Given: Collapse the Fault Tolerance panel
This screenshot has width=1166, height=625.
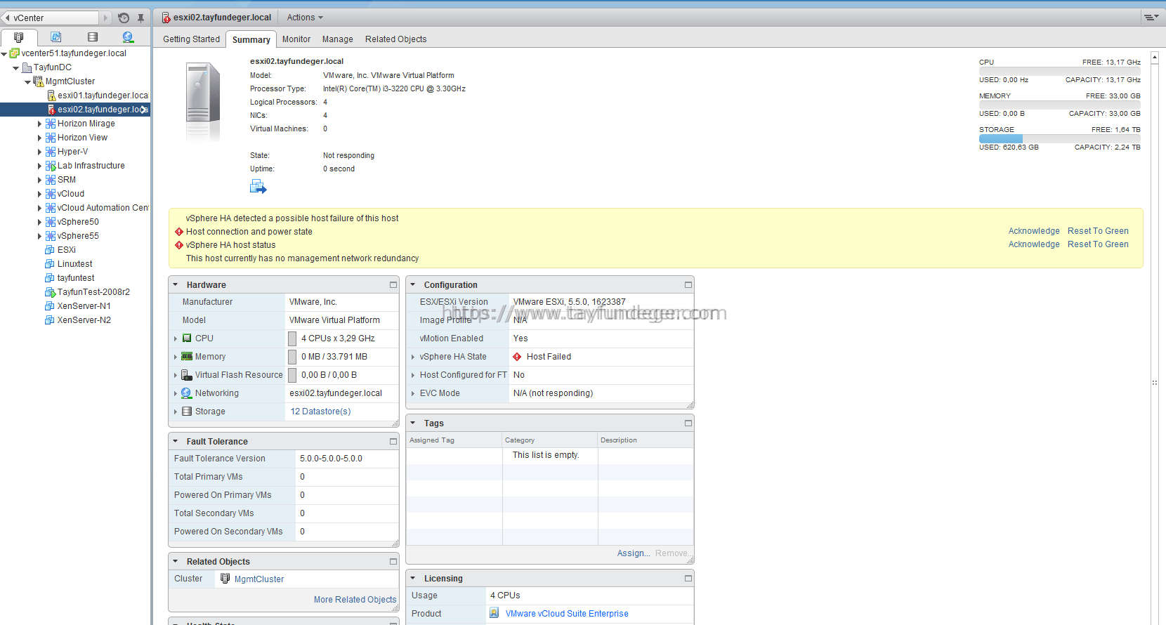Looking at the screenshot, I should [x=176, y=441].
